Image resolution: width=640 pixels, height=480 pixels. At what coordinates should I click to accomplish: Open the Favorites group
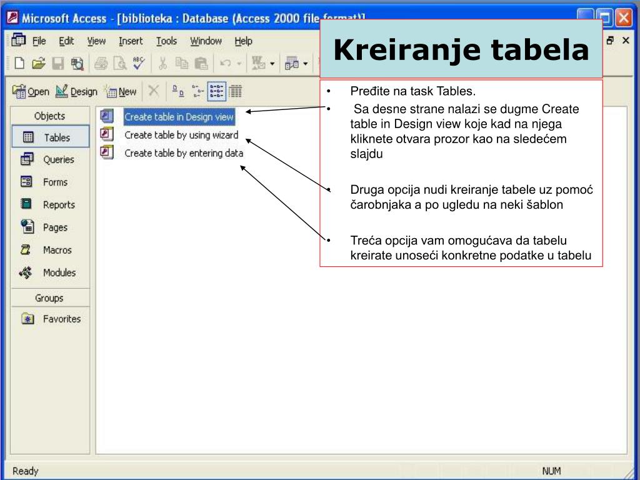(x=51, y=318)
